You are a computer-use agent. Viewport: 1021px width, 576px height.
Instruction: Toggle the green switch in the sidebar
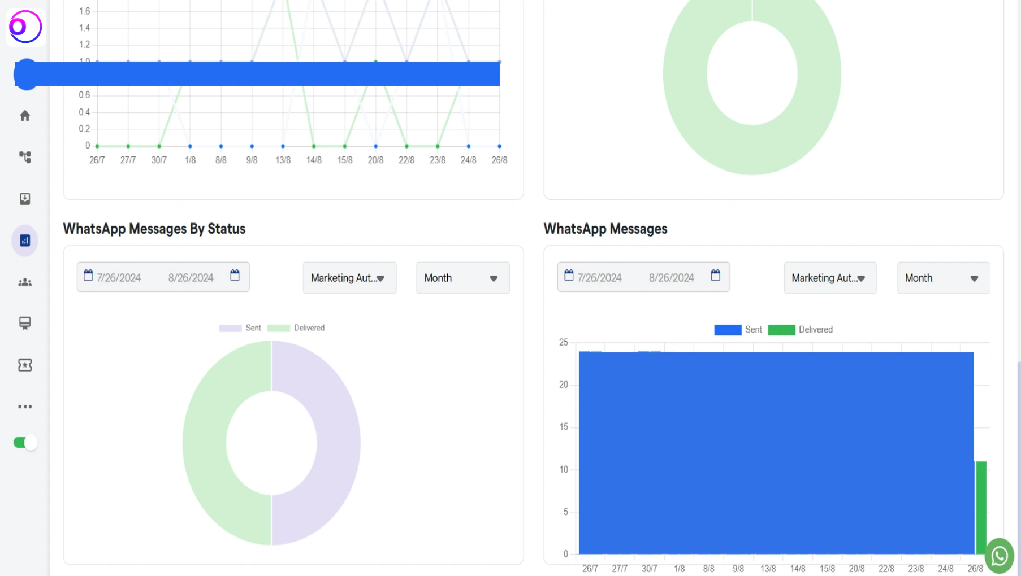pos(25,443)
